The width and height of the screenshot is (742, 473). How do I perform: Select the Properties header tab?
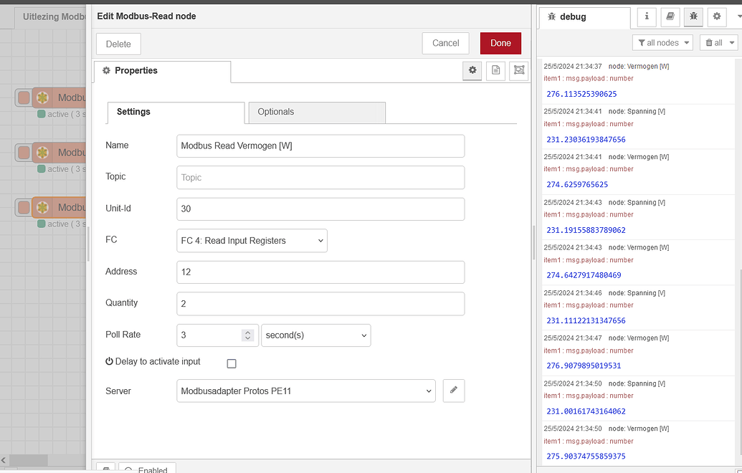[x=162, y=72]
